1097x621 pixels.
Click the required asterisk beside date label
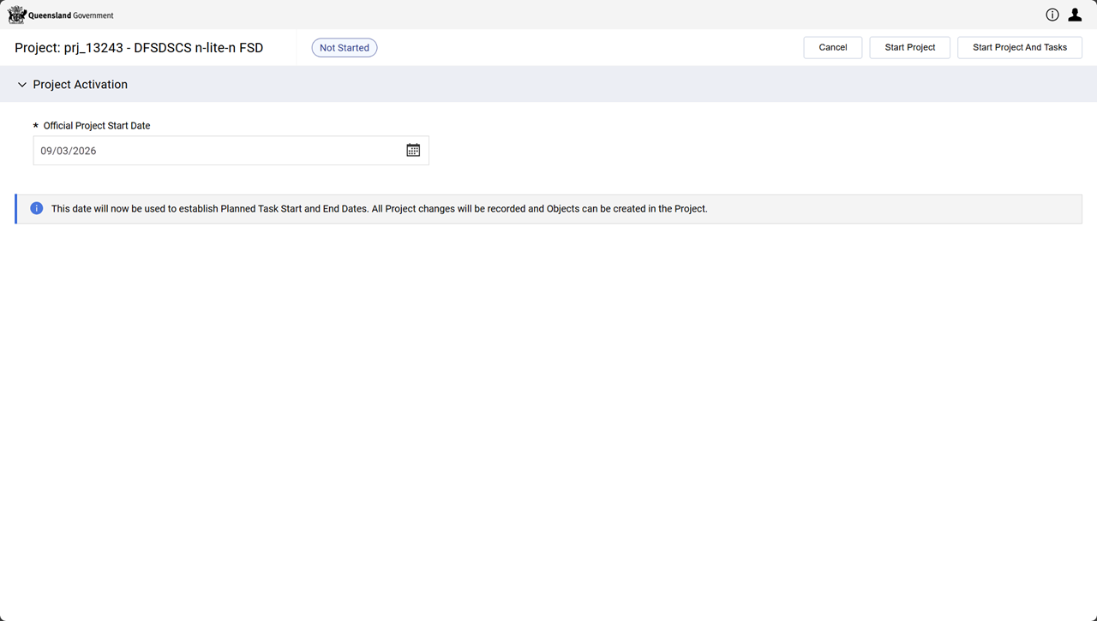(36, 126)
